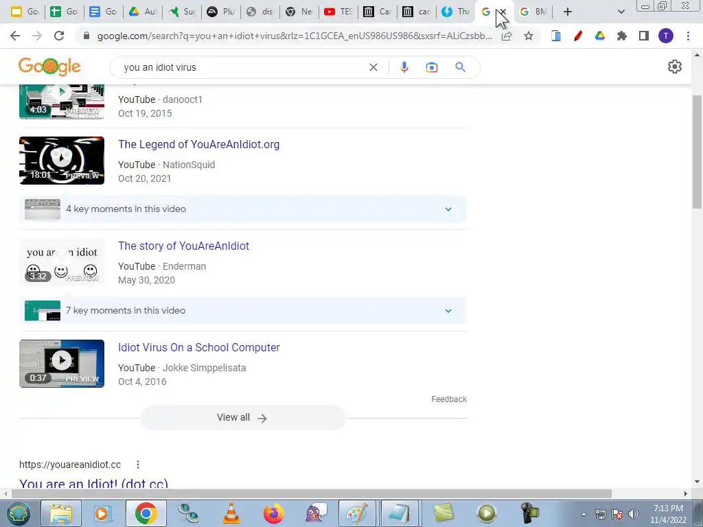Toggle the Chrome side panel icon
Image resolution: width=703 pixels, height=527 pixels.
click(644, 36)
